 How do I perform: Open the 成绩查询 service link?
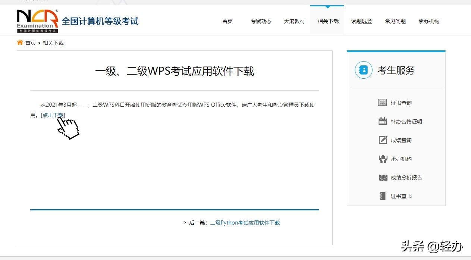(401, 140)
